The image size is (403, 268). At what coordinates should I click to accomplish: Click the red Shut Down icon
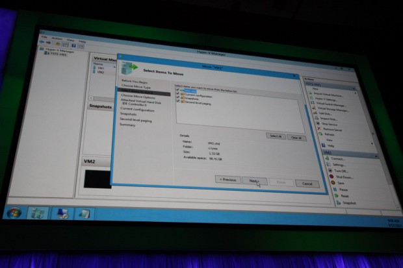tap(331, 177)
